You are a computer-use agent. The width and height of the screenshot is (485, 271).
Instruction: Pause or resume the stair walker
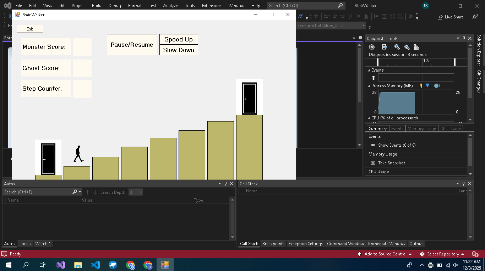132,45
